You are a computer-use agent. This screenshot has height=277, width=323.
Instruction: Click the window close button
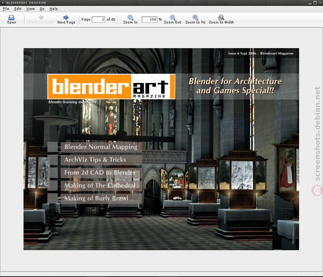[320, 3]
